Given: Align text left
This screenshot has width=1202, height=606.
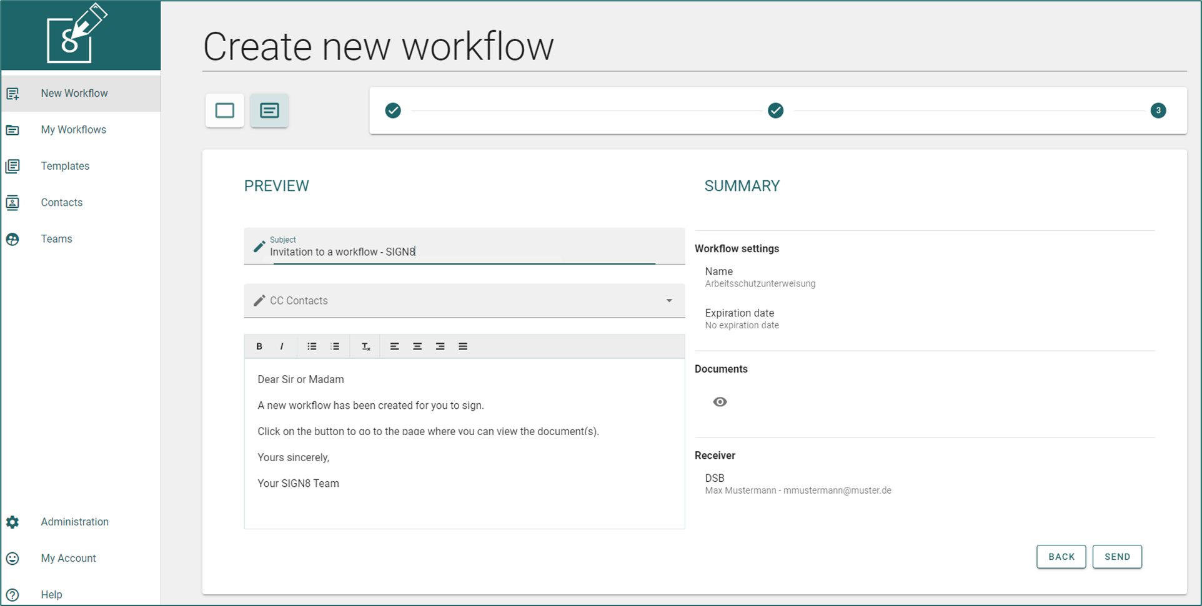Looking at the screenshot, I should pos(394,346).
